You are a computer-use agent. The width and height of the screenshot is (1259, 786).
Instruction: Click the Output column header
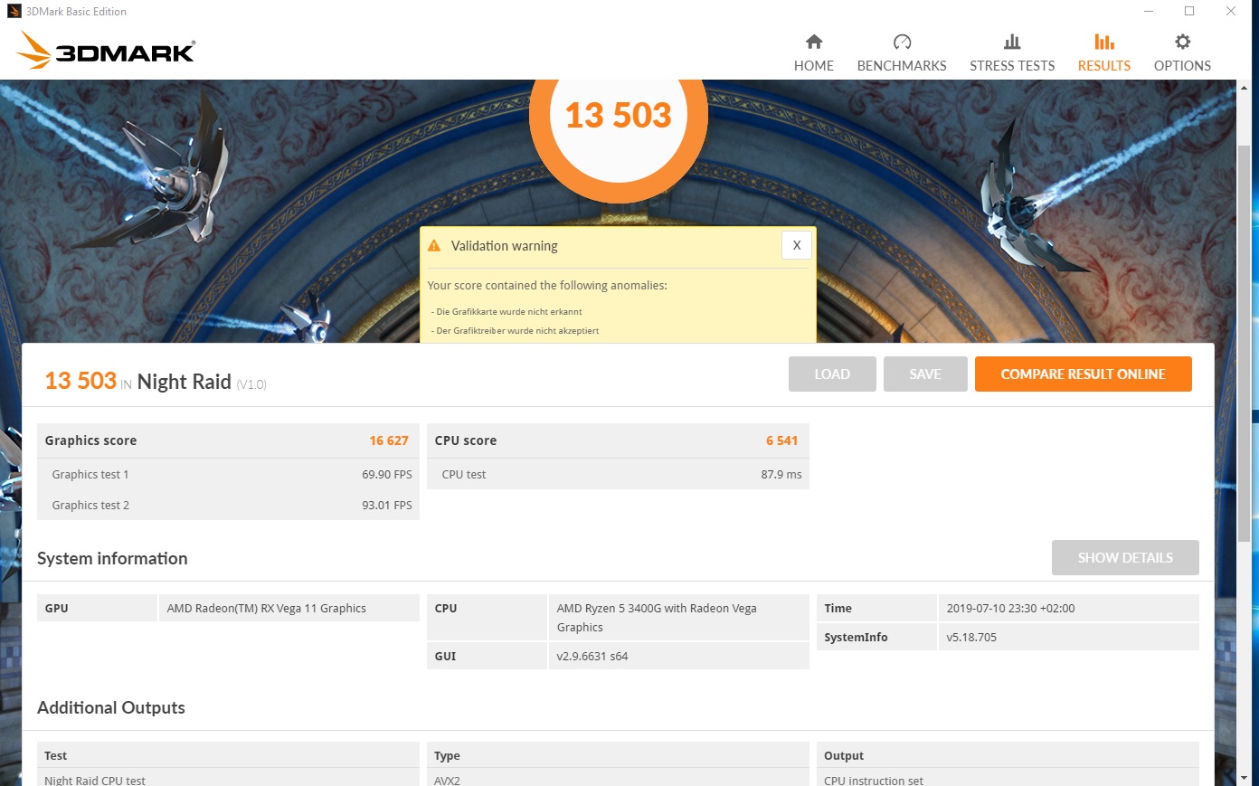tap(844, 755)
